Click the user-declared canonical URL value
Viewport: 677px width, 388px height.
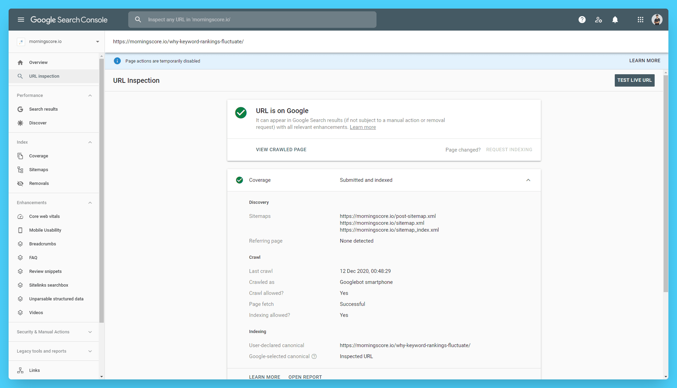(405, 345)
